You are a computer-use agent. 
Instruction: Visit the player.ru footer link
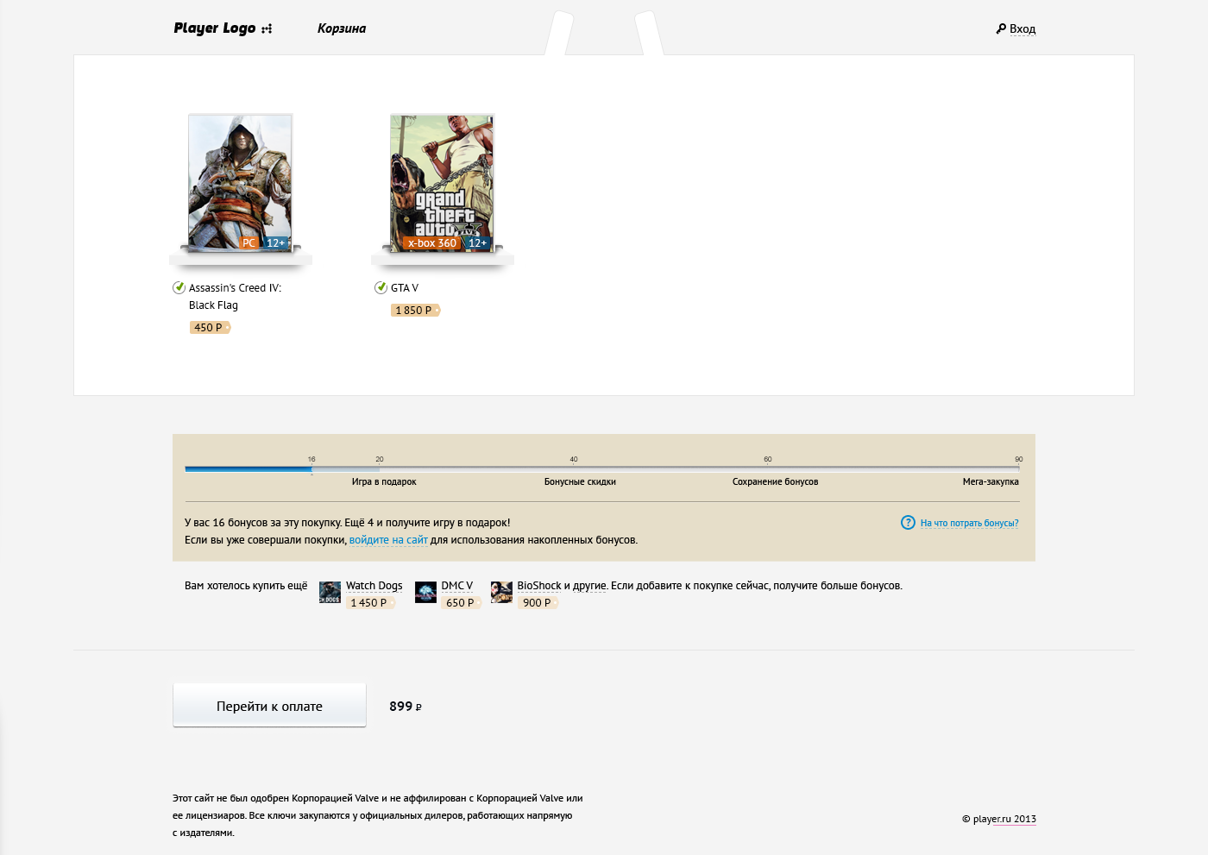pyautogui.click(x=991, y=819)
